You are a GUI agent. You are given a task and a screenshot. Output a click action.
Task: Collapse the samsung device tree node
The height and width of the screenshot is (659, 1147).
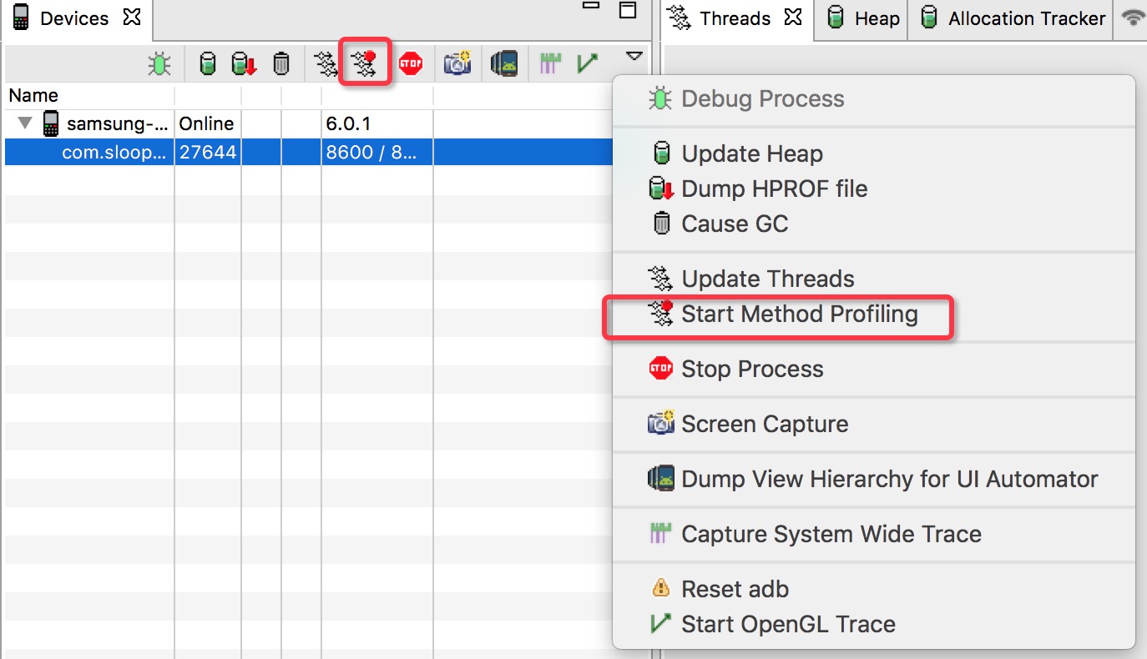[26, 123]
